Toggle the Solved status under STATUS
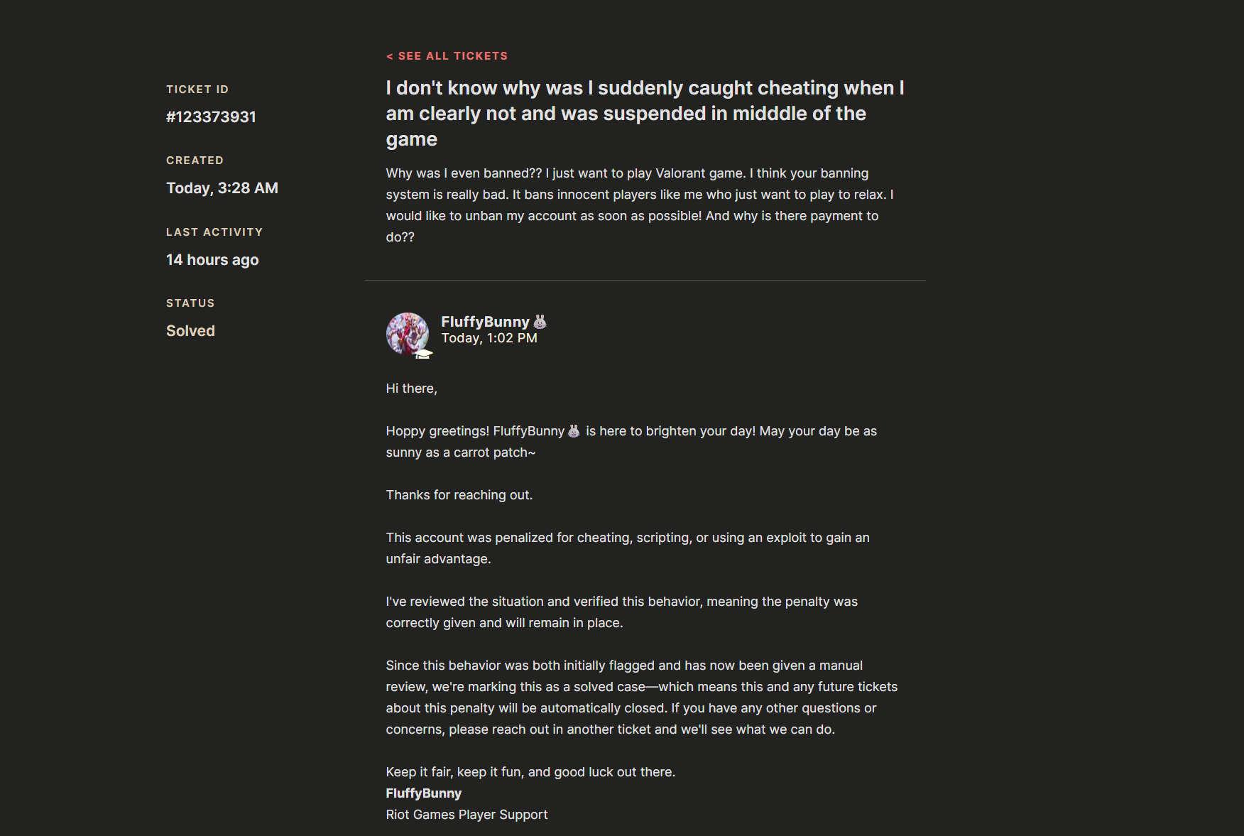Image resolution: width=1244 pixels, height=836 pixels. tap(190, 330)
